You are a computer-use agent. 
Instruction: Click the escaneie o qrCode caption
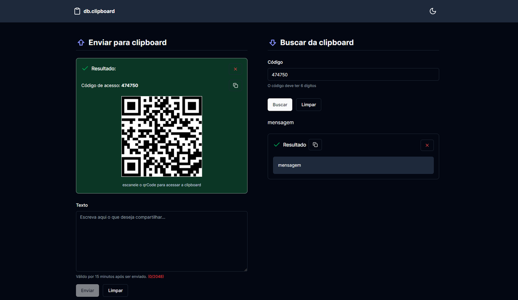click(162, 185)
